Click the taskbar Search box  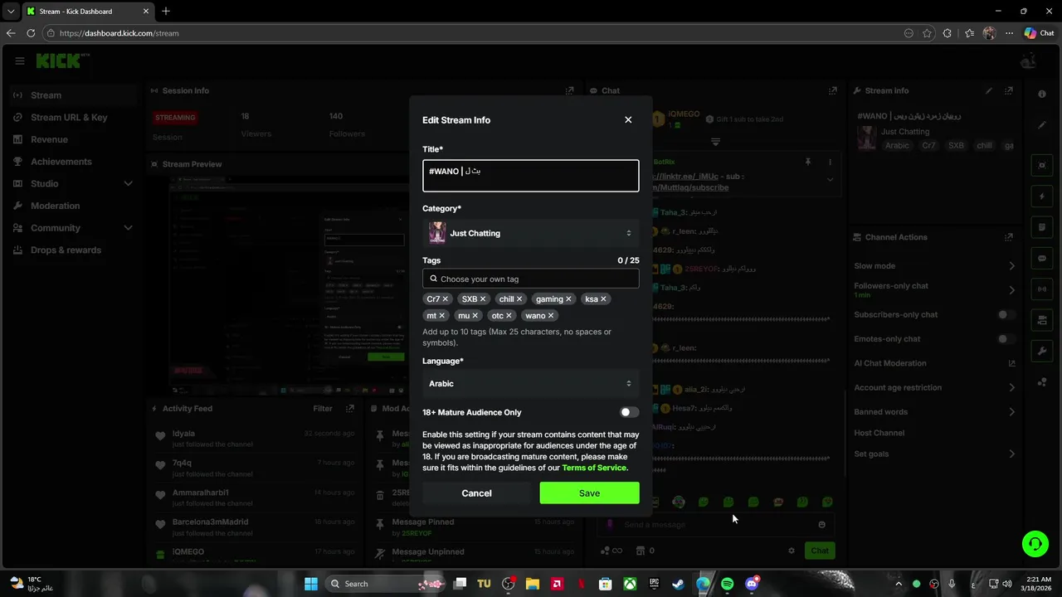386,584
